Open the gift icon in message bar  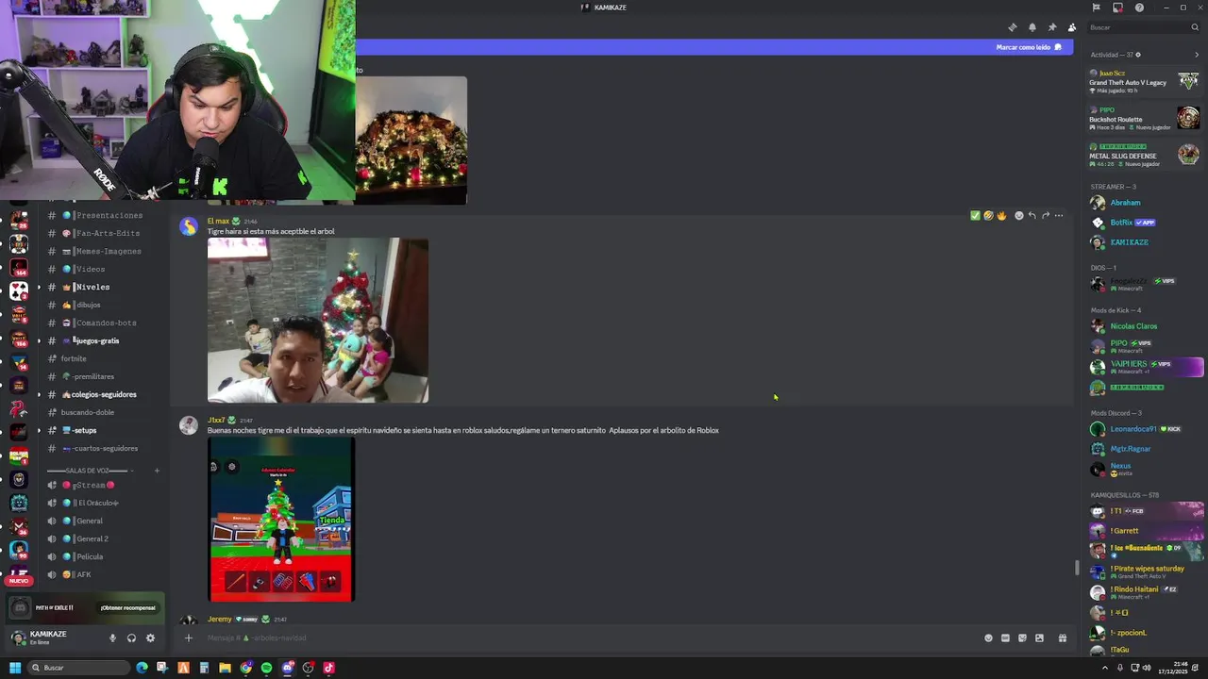[1063, 638]
